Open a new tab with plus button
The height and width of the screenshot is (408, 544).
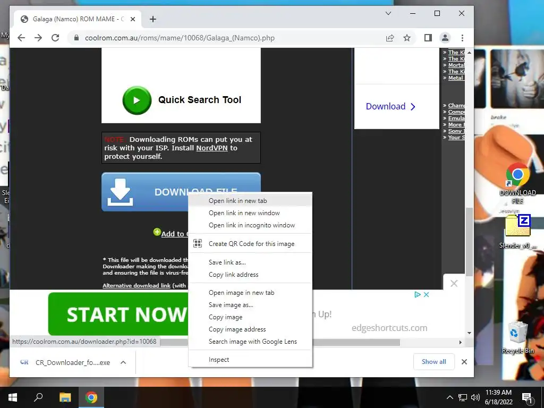(152, 19)
